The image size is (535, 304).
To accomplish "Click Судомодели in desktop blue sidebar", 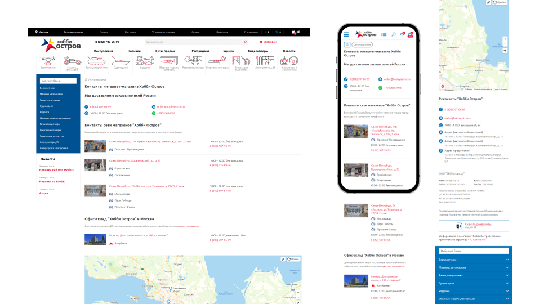I will click(x=46, y=106).
